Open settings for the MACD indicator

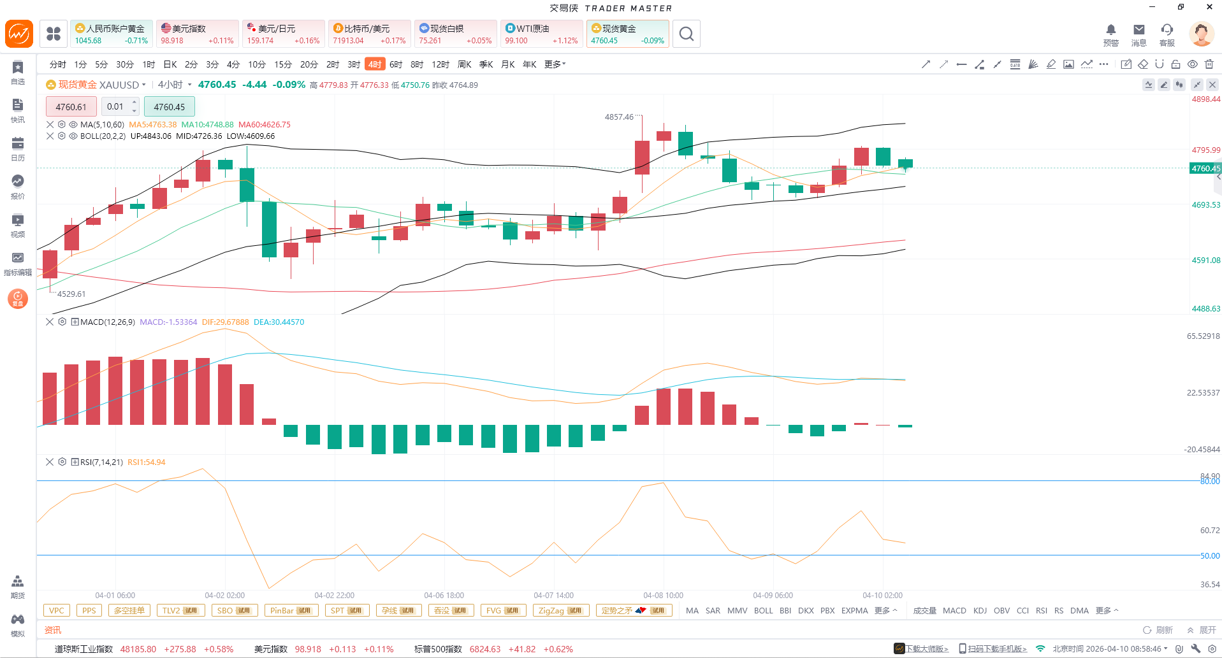(62, 322)
